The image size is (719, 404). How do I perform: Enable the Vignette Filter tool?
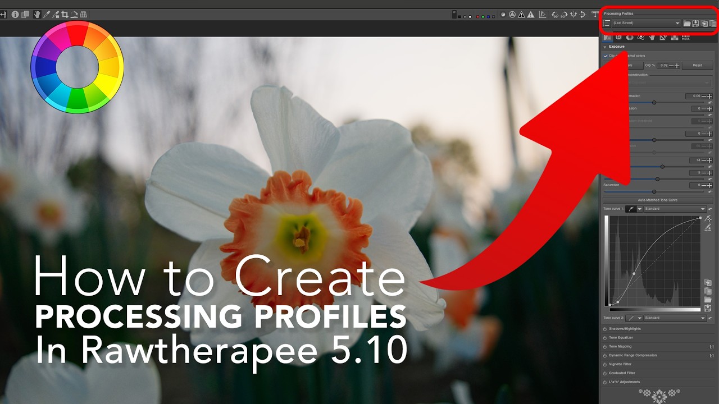(x=605, y=364)
